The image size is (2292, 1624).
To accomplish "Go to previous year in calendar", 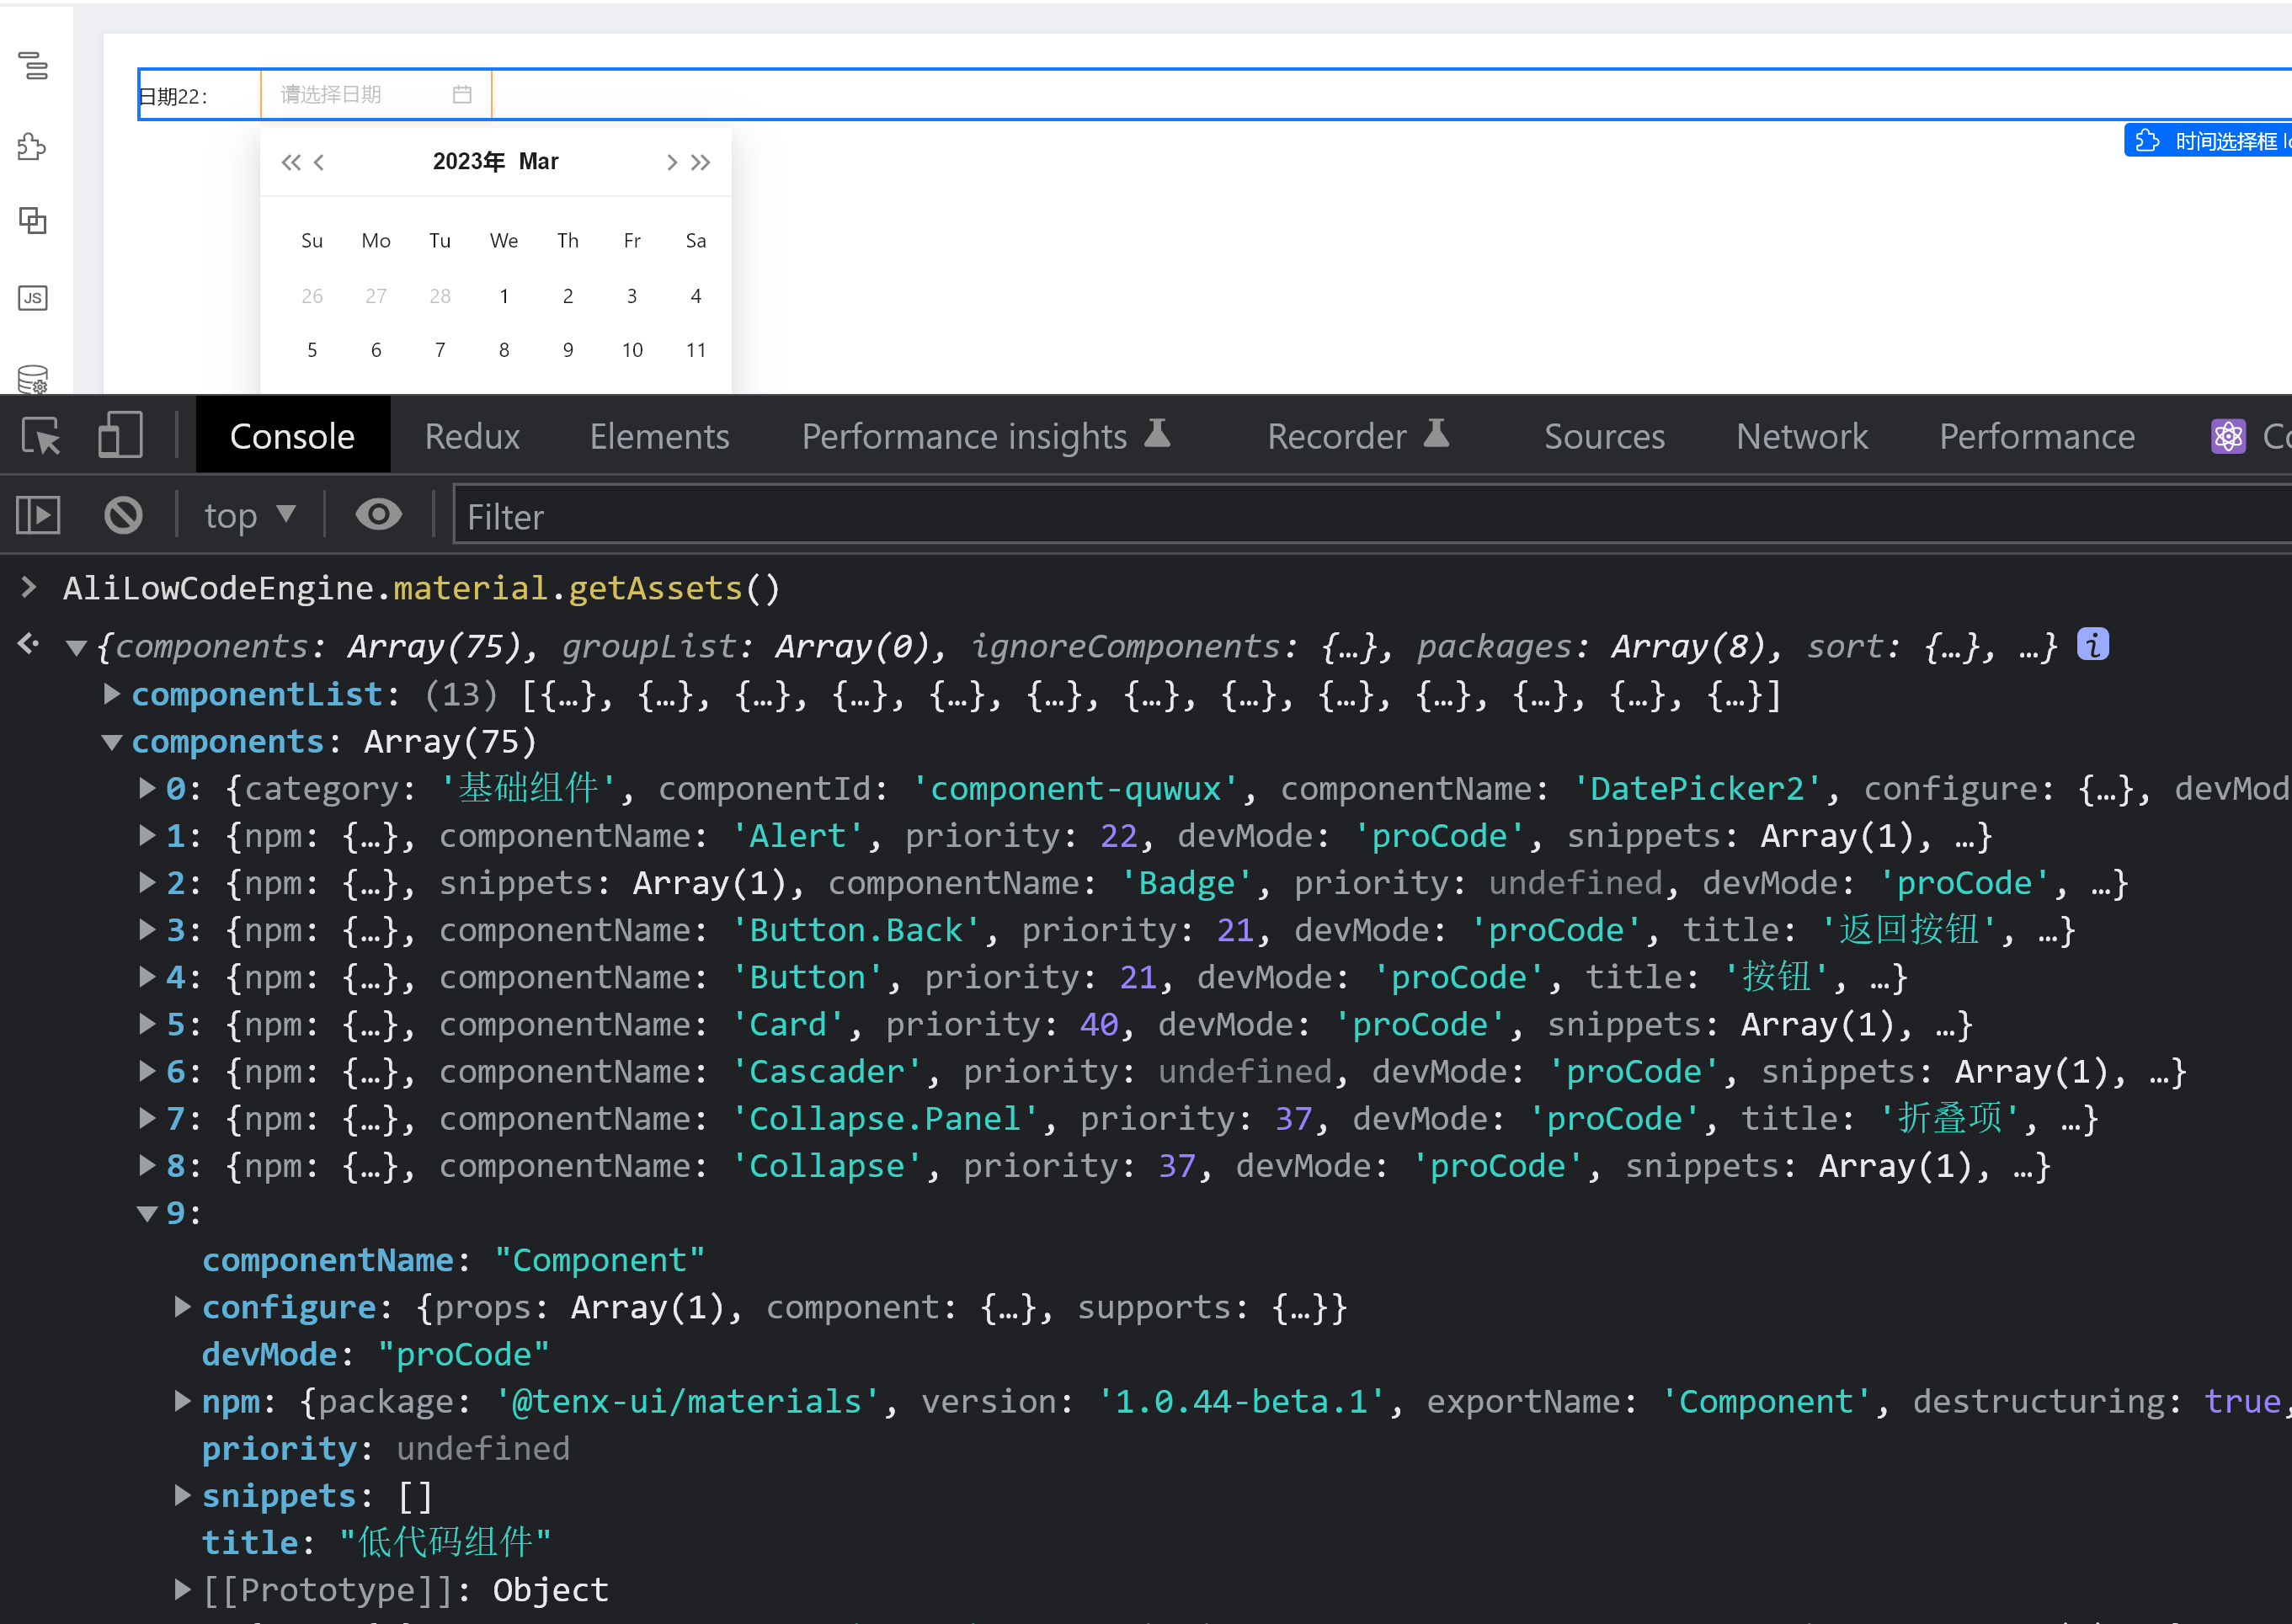I will coord(291,162).
